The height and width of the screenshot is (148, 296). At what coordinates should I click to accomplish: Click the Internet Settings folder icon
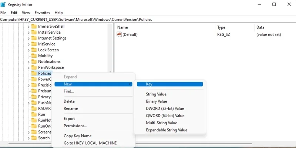click(x=34, y=38)
